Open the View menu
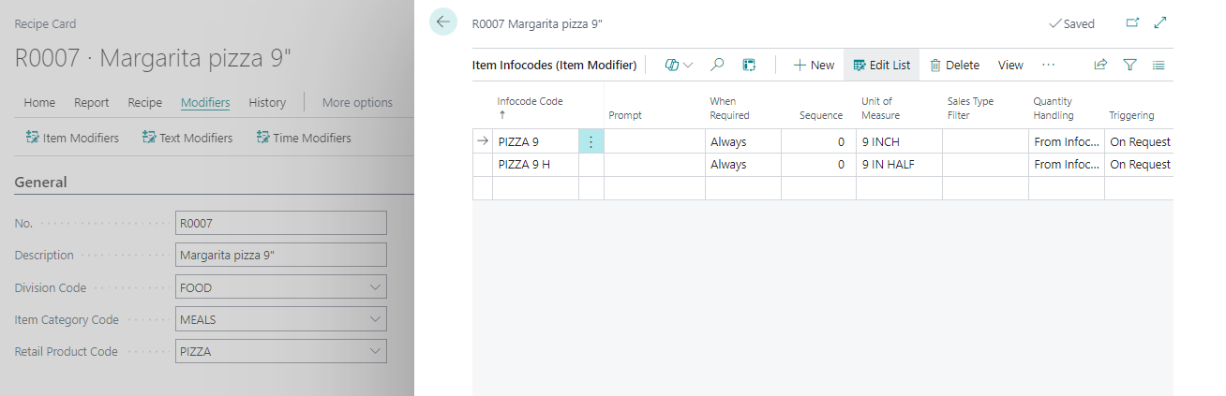The height and width of the screenshot is (396, 1226). tap(1010, 65)
